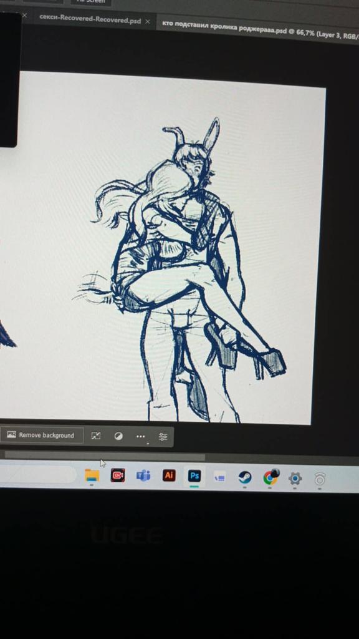Open File Explorer from the taskbar
The image size is (359, 639).
click(92, 475)
